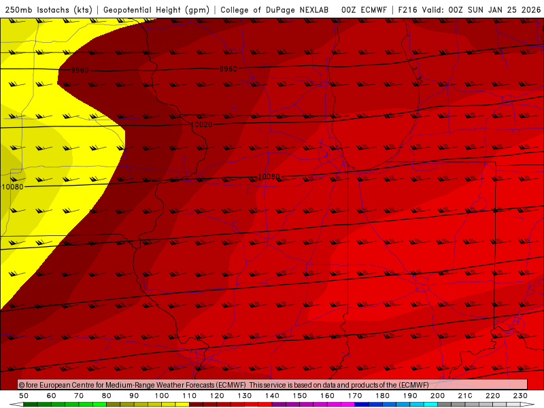This screenshot has height=408, width=544.
Task: Select the dark blue swatch below 170
Action: [362, 405]
